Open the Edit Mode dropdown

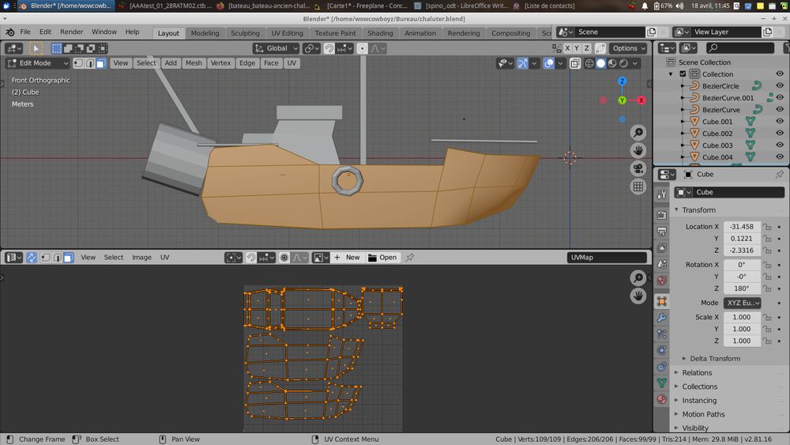38,63
